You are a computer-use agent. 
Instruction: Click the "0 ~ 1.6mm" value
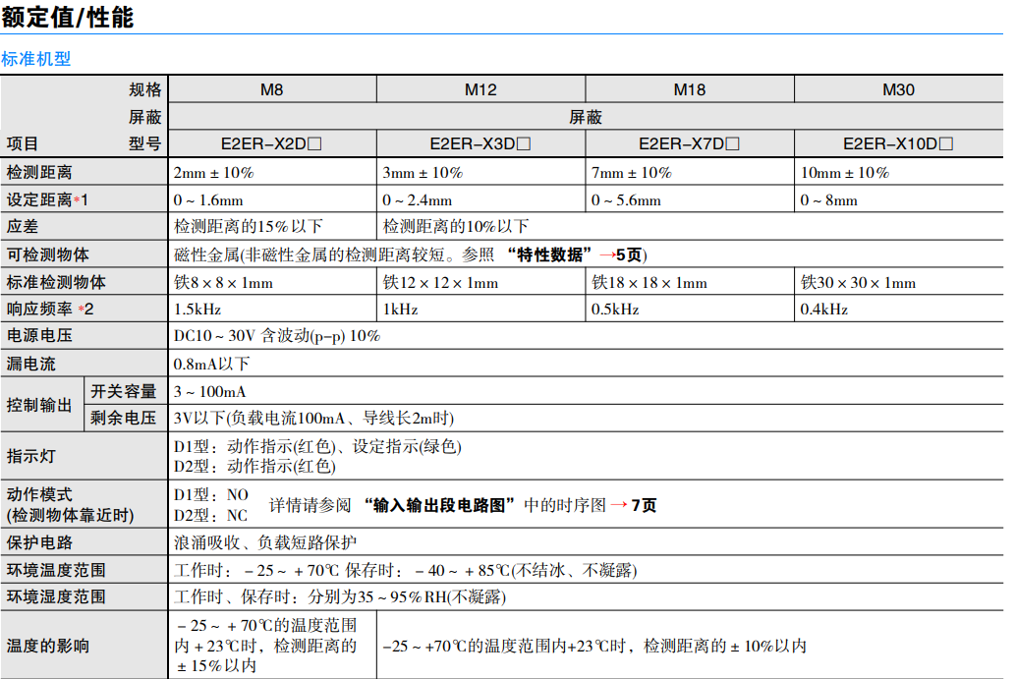point(208,200)
